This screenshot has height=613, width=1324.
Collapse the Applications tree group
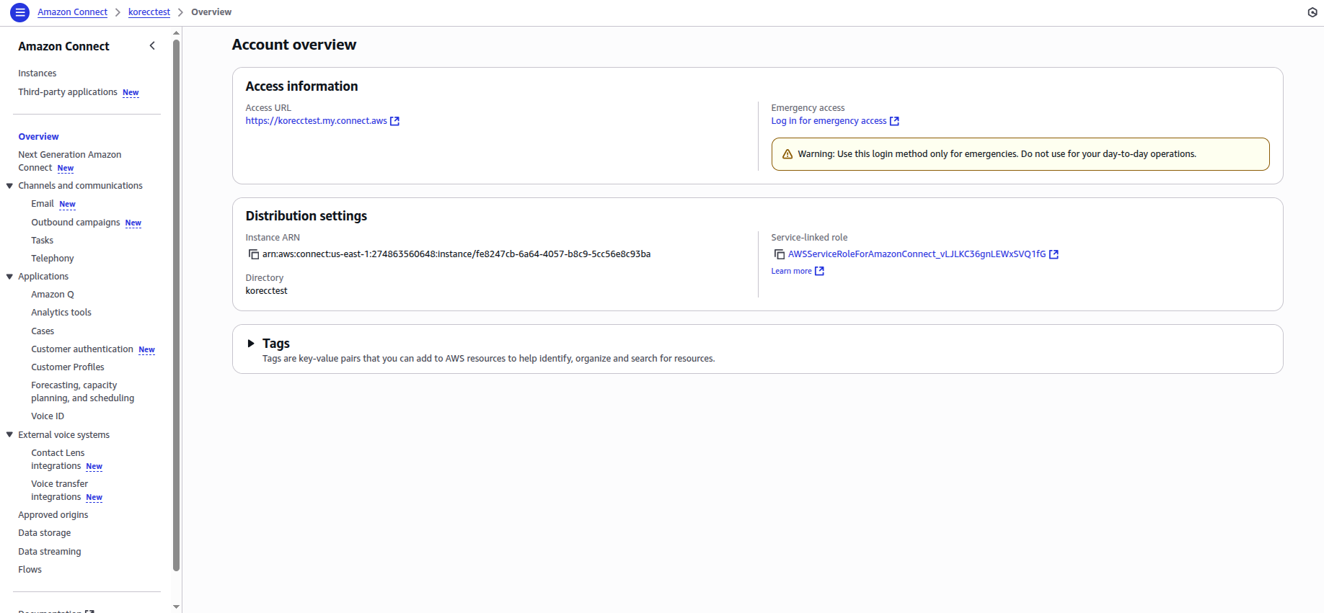pos(10,277)
